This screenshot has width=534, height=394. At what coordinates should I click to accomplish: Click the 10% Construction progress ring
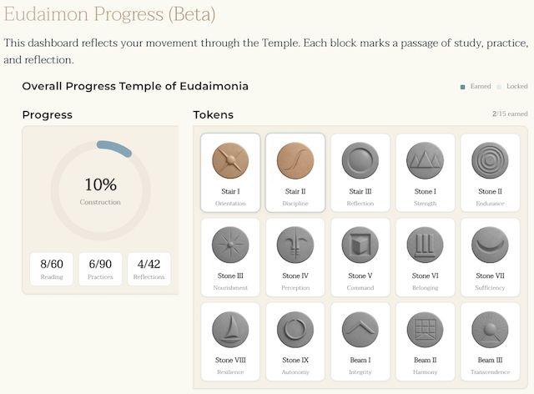click(x=101, y=190)
